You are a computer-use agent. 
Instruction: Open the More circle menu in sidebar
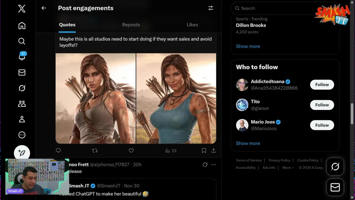click(22, 135)
